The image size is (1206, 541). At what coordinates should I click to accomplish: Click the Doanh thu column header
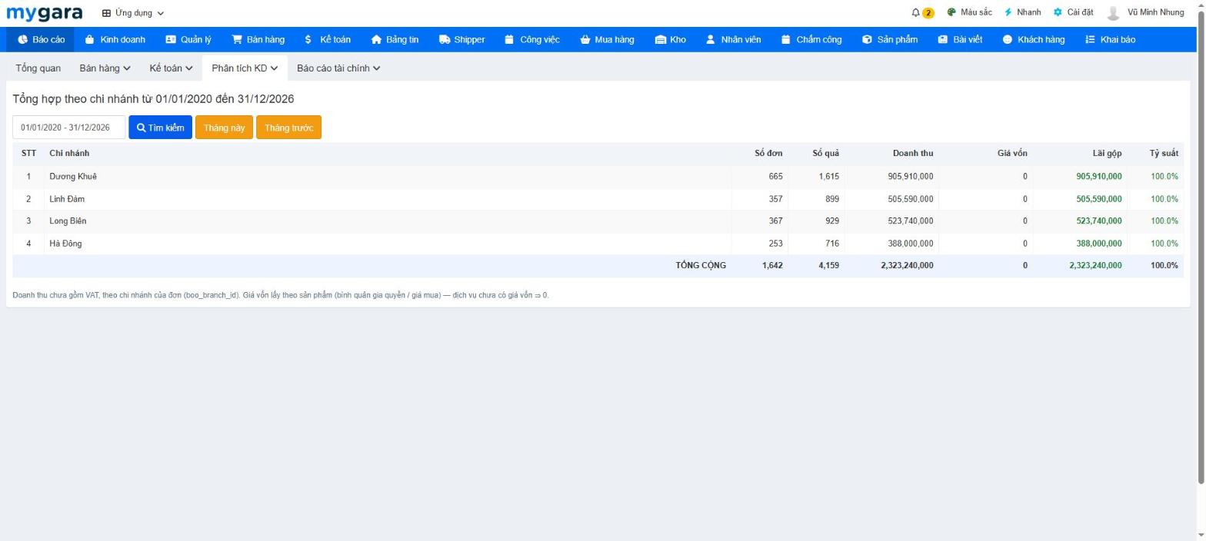click(913, 153)
